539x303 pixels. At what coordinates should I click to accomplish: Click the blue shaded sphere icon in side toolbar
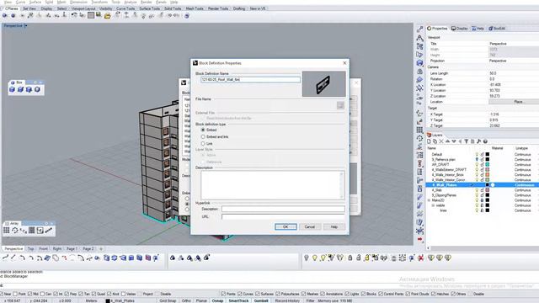pos(419,63)
